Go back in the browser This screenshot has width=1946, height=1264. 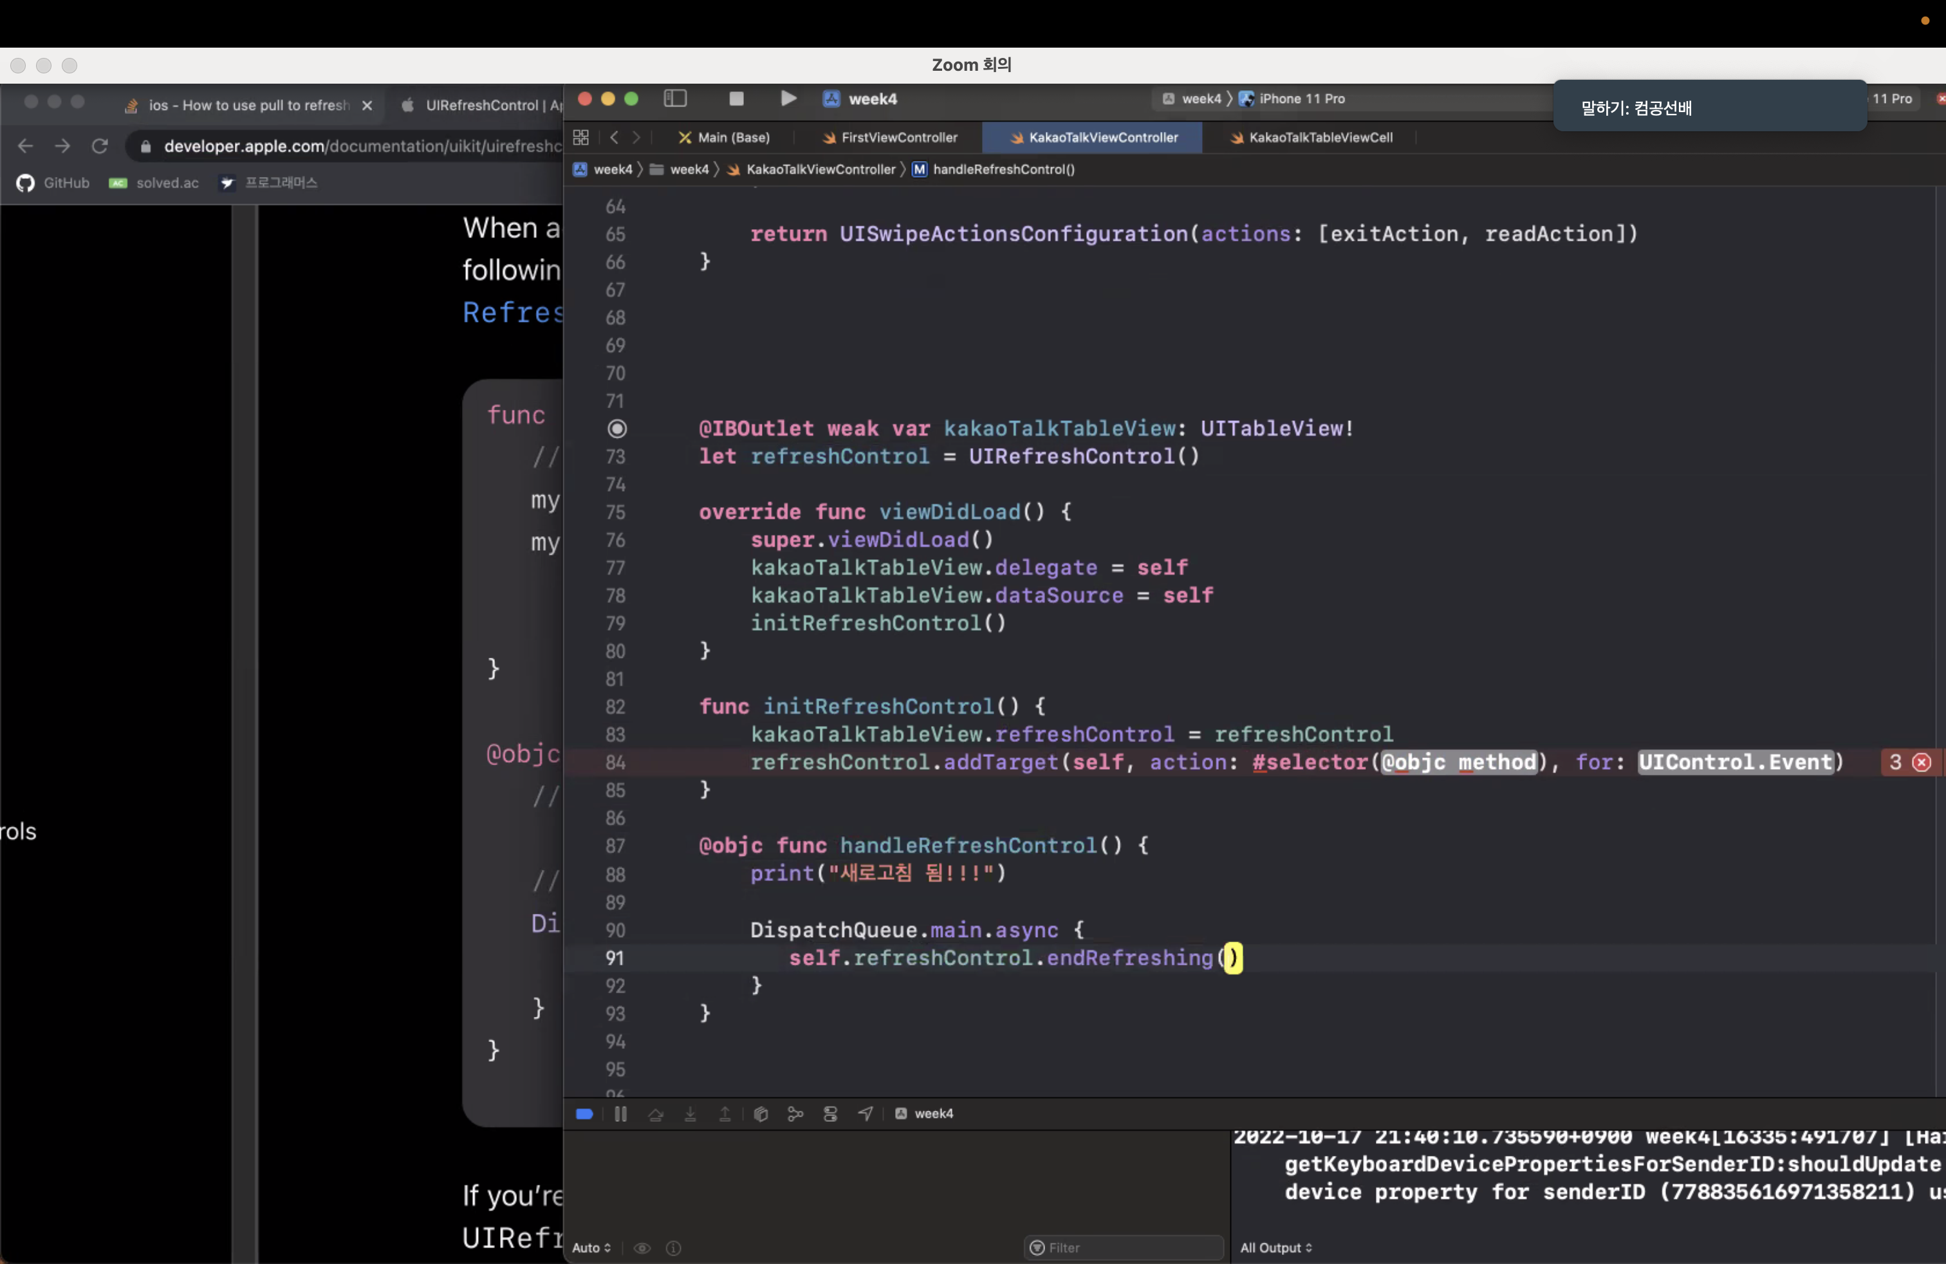point(25,145)
